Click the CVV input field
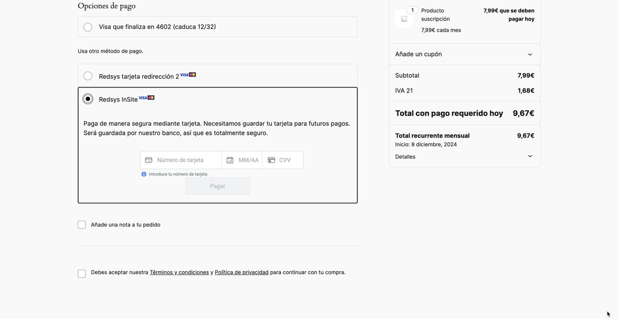Screen dimensions: 618x319 pyautogui.click(x=287, y=160)
